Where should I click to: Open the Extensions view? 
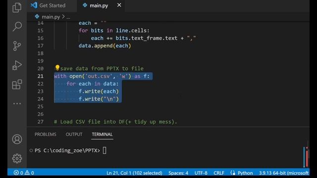(x=17, y=85)
